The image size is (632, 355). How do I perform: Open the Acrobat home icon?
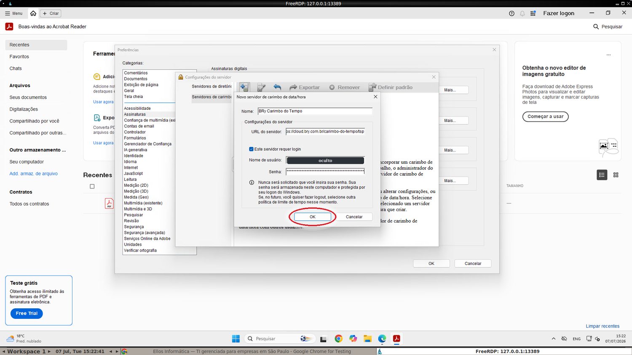tap(33, 13)
